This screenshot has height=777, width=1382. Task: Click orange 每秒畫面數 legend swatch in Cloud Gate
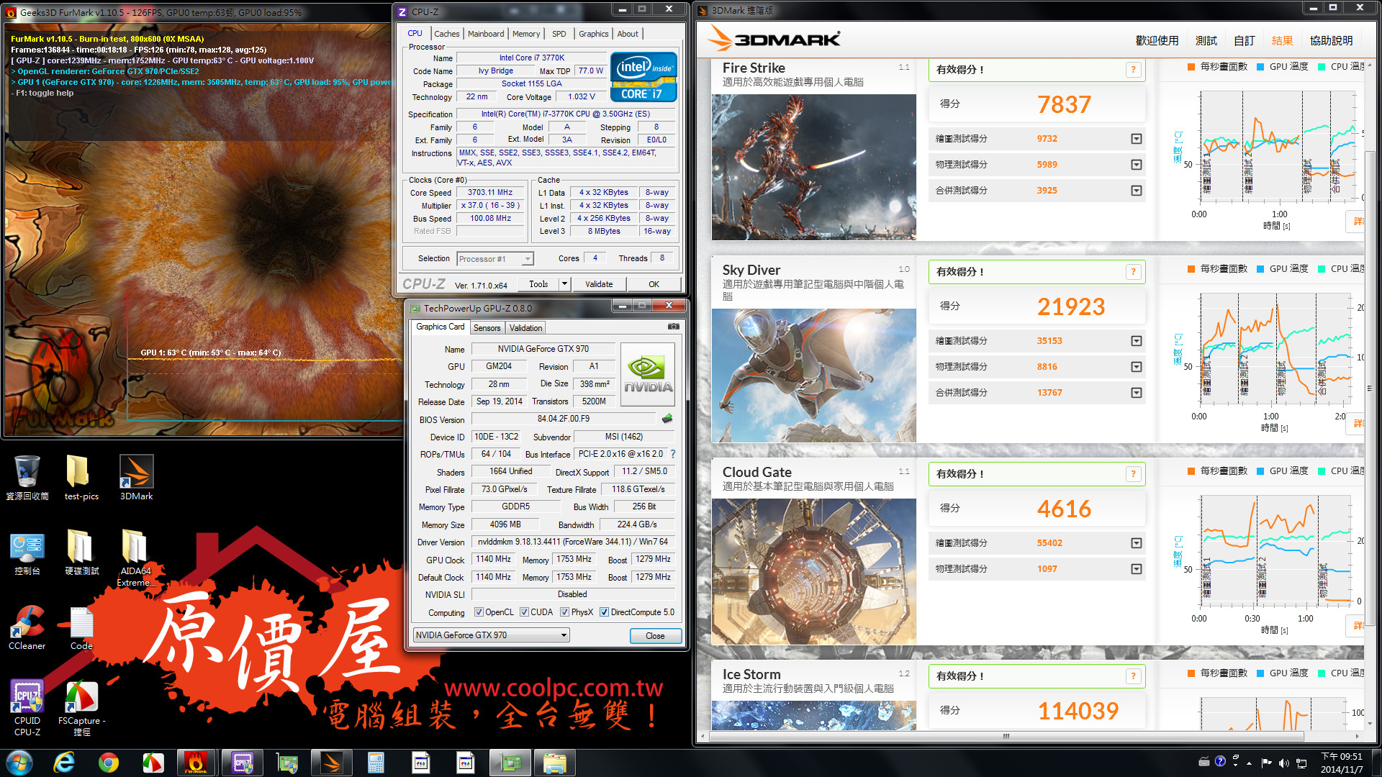(x=1191, y=471)
